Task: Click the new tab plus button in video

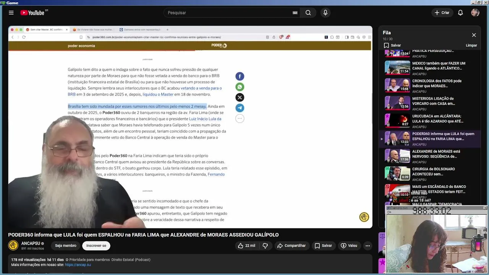Action: point(167,29)
